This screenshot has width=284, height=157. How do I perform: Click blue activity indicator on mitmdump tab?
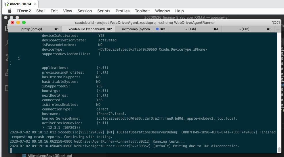tap(157, 29)
